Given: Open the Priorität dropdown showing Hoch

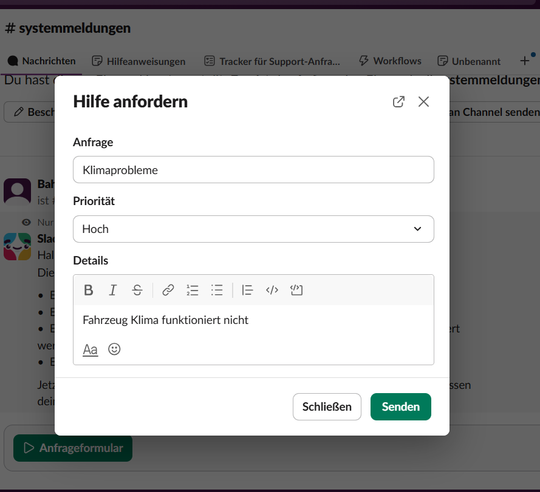Looking at the screenshot, I should point(253,229).
